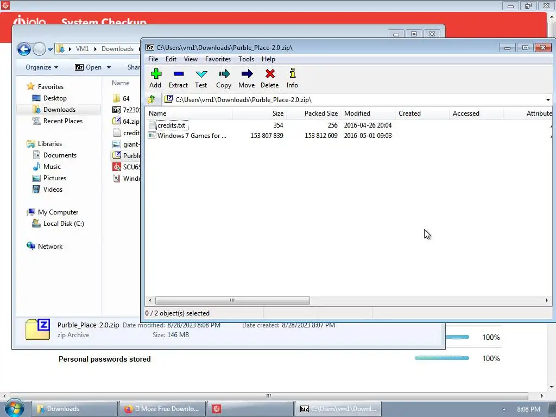Viewport: 556px width, 417px height.
Task: Open the Videos library
Action: coord(48,189)
